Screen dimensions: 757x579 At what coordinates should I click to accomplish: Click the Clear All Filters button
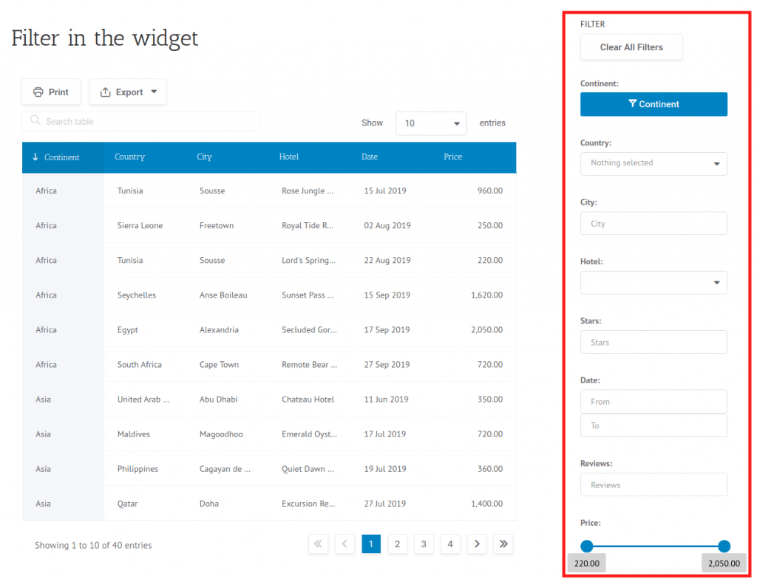631,47
